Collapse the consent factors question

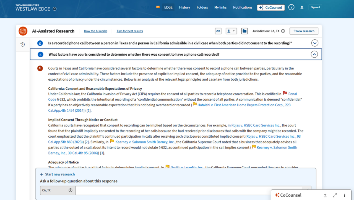314,54
